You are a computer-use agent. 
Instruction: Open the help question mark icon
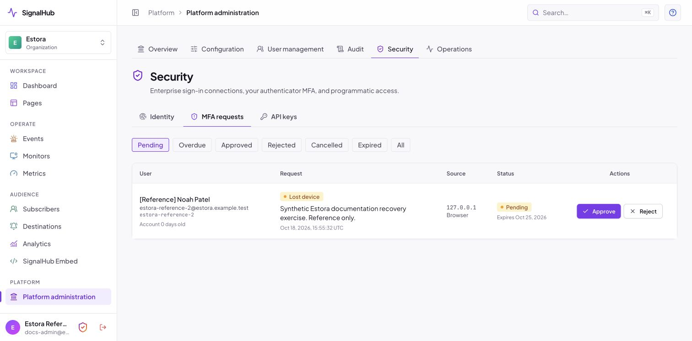tap(673, 13)
